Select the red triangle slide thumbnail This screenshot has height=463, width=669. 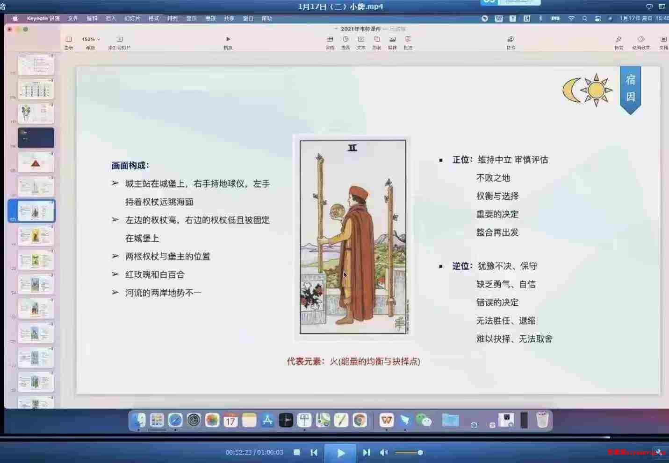click(x=36, y=162)
